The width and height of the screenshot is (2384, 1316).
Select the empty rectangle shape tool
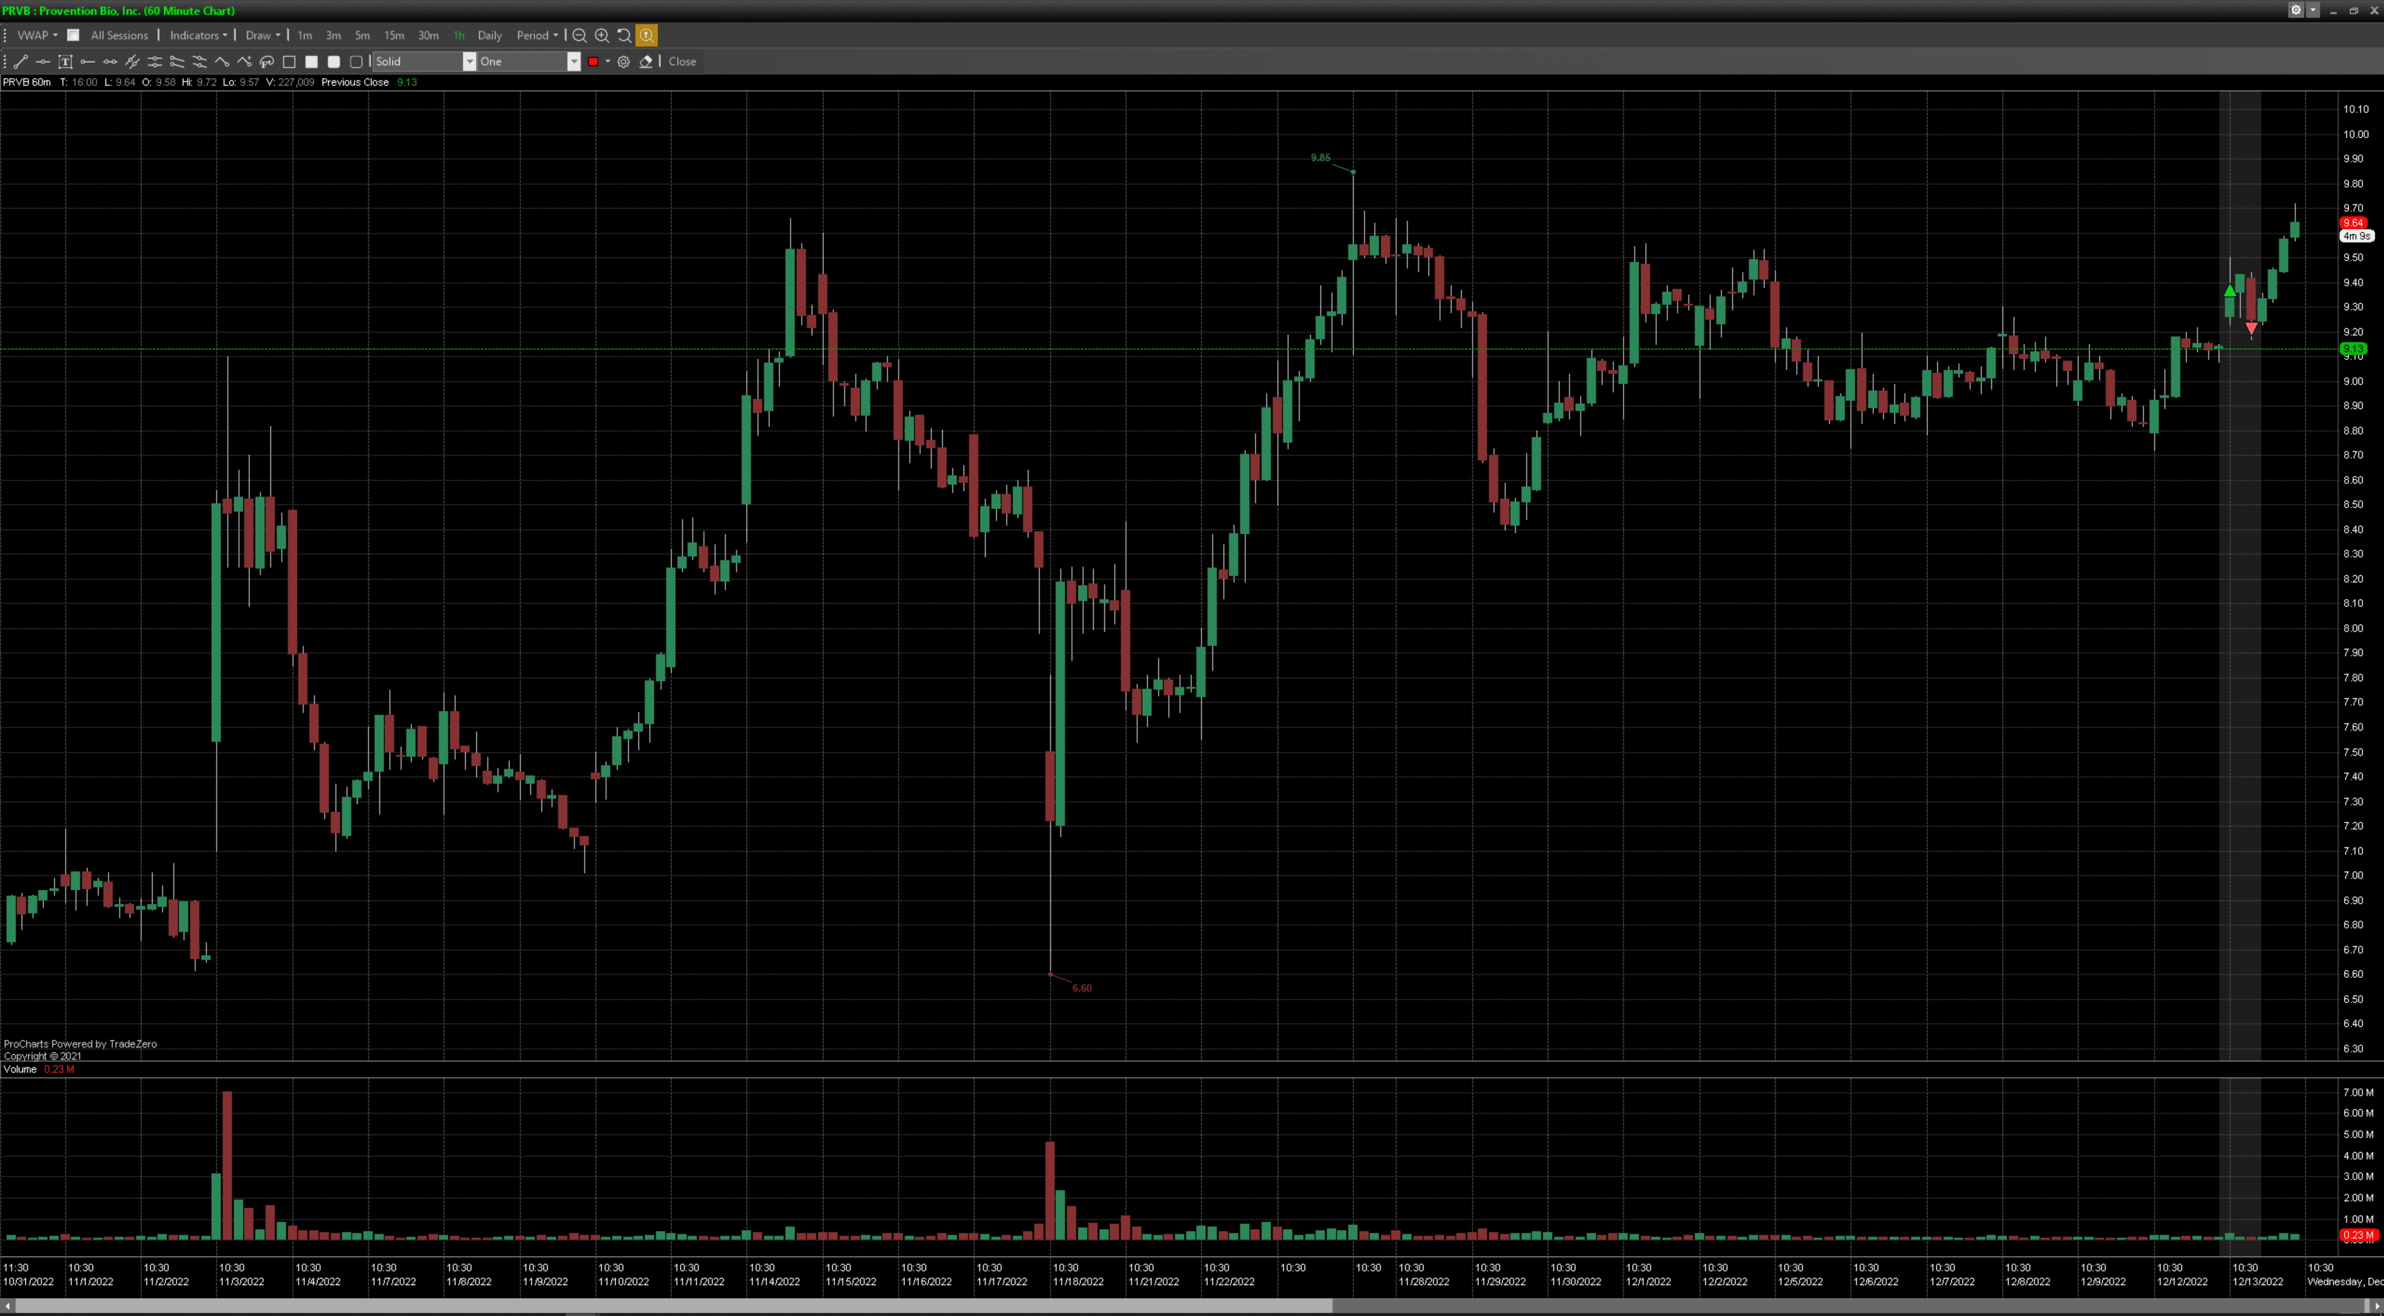(289, 62)
